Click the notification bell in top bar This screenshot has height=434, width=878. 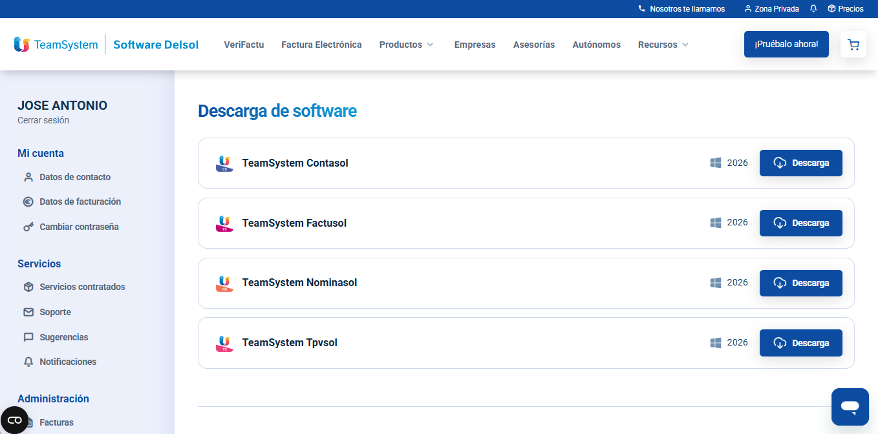pyautogui.click(x=813, y=9)
